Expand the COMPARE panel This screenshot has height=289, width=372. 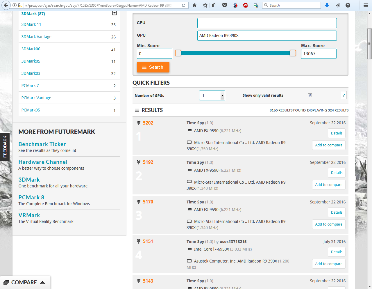(25, 282)
